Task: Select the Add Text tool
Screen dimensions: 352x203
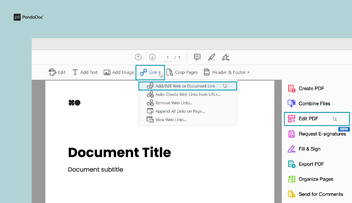Action: [85, 72]
